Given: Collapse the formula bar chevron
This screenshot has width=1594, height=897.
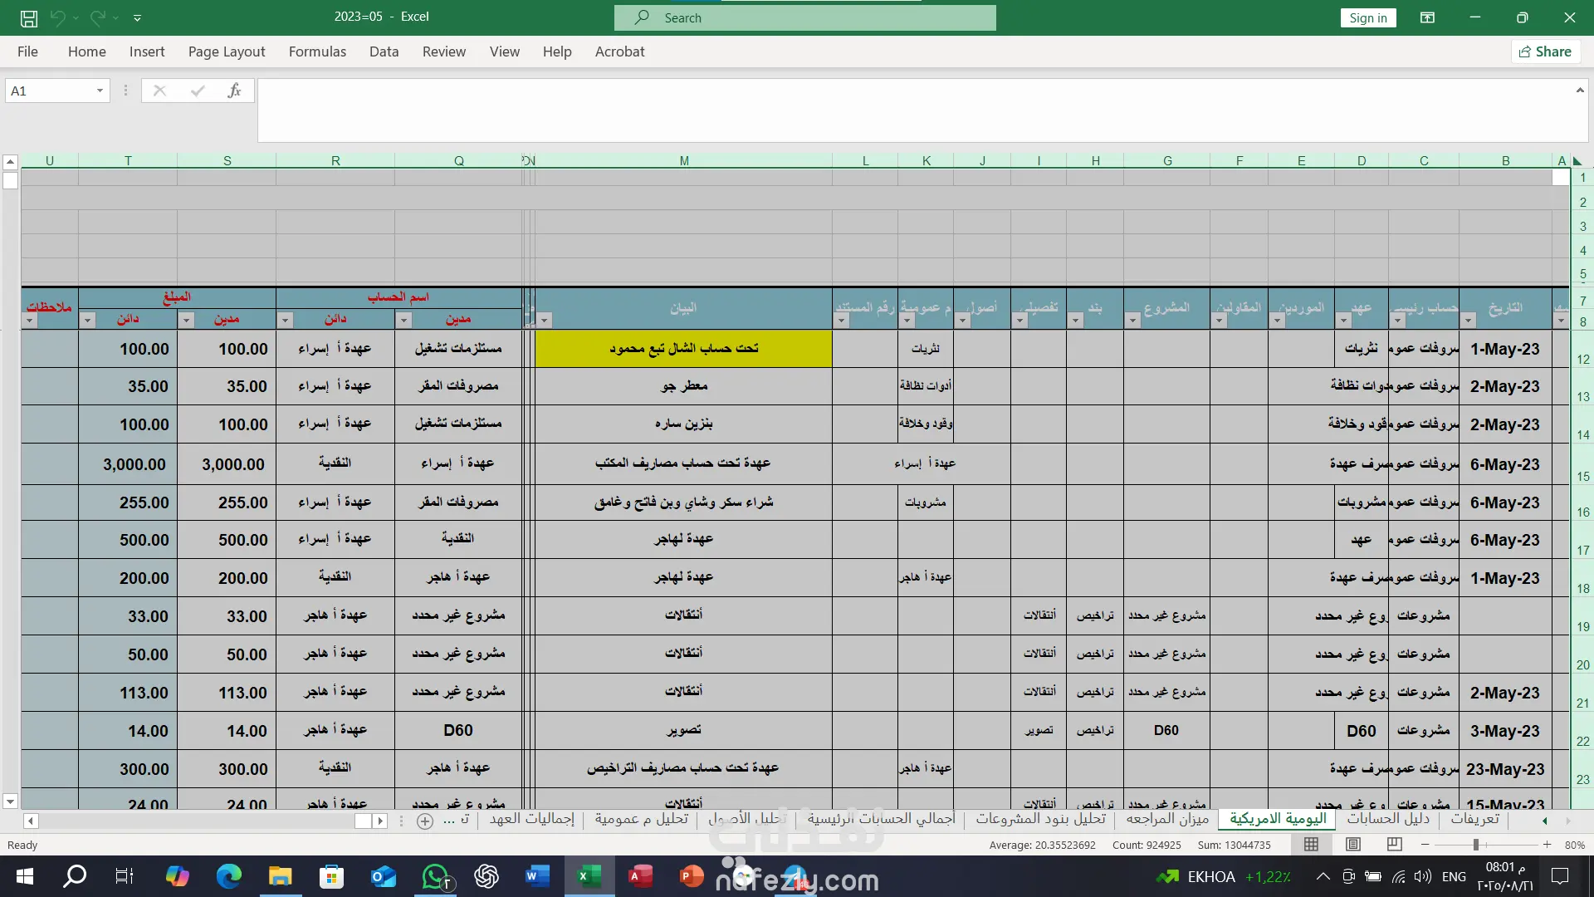Looking at the screenshot, I should (x=1580, y=90).
